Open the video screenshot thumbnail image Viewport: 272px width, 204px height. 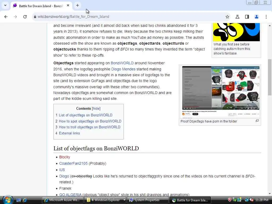(220, 92)
